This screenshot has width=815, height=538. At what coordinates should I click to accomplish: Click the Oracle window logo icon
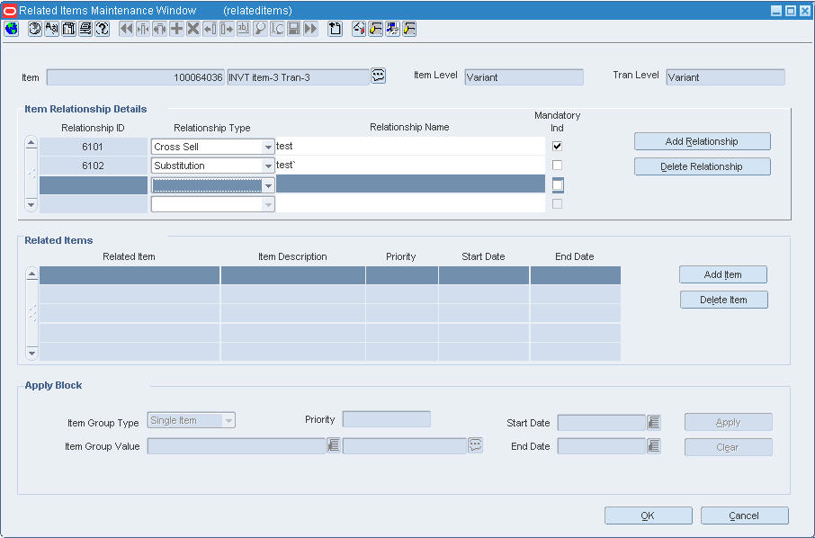tap(9, 11)
